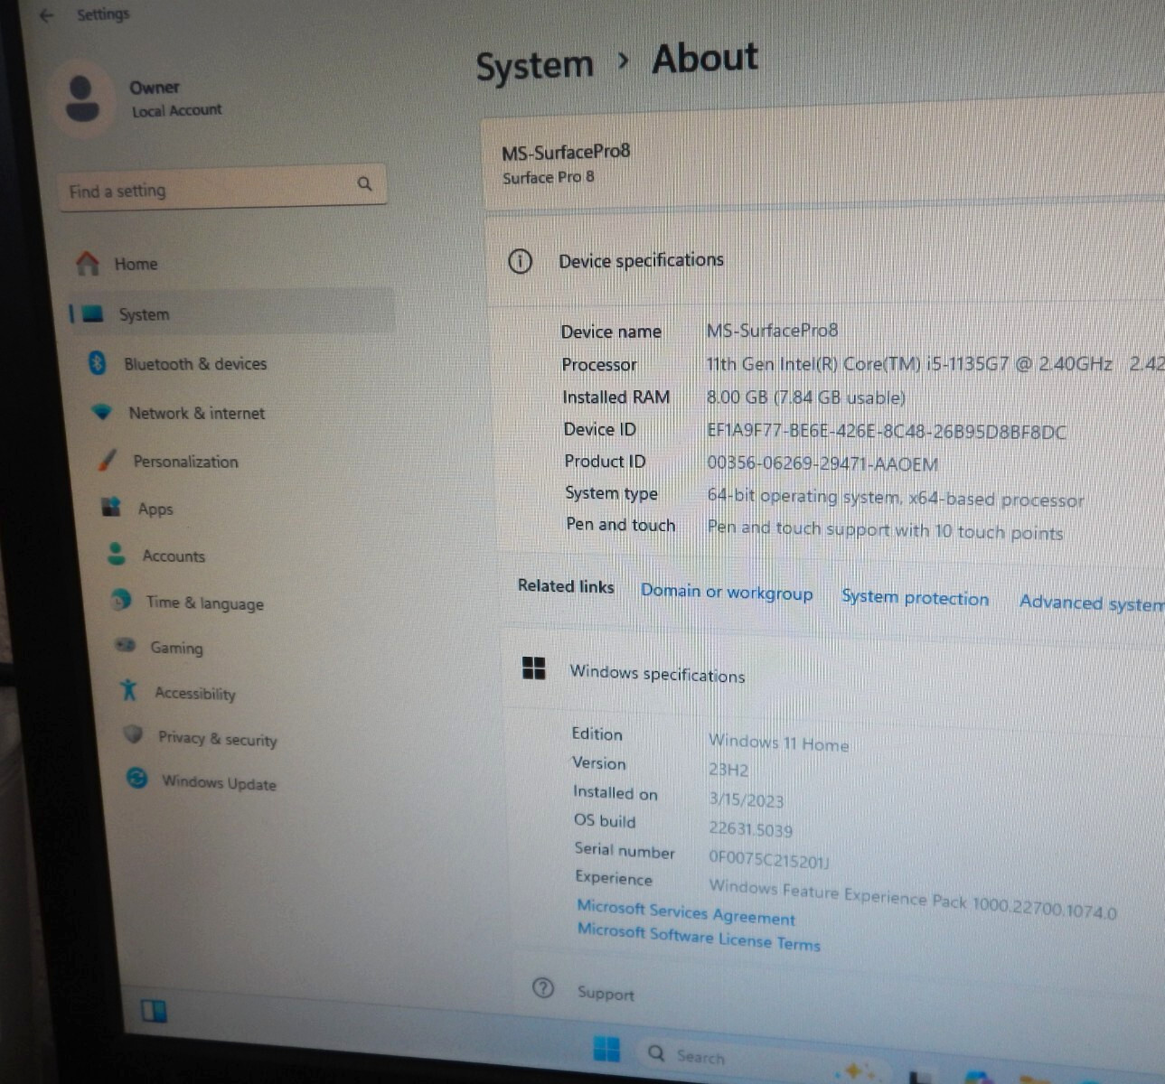Image resolution: width=1165 pixels, height=1084 pixels.
Task: Click Product ID 00356-06269-29471-AAOEM
Action: [x=822, y=463]
